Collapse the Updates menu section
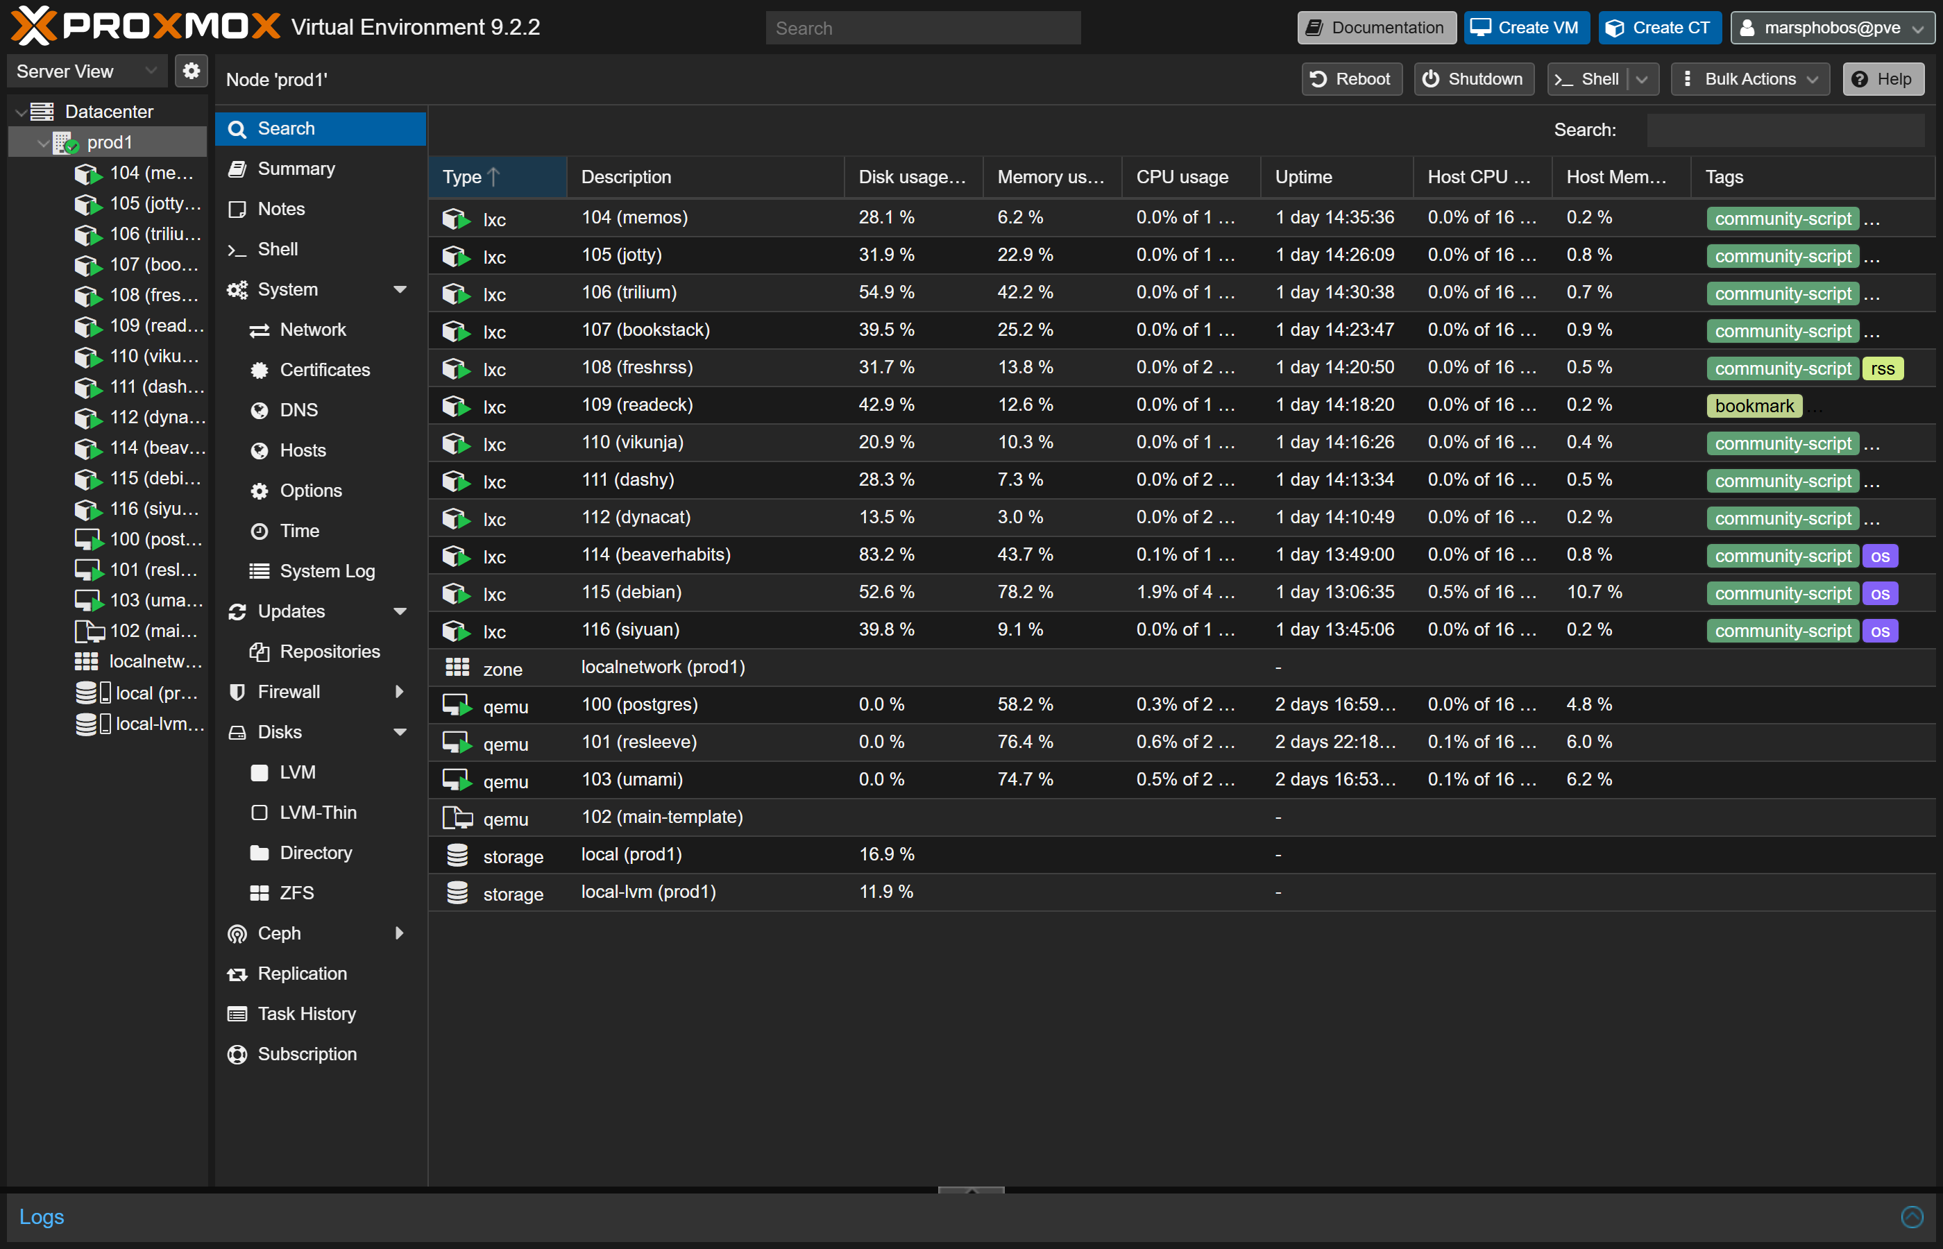This screenshot has height=1249, width=1943. [x=400, y=611]
